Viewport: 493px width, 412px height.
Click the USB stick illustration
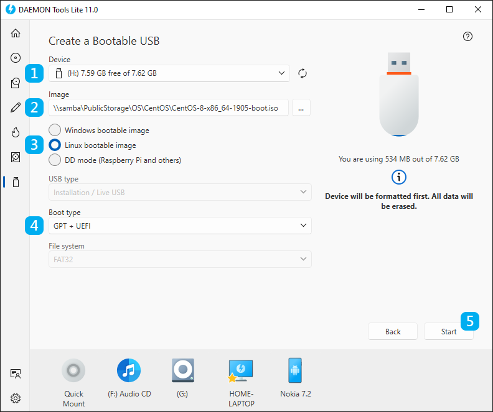tap(398, 94)
